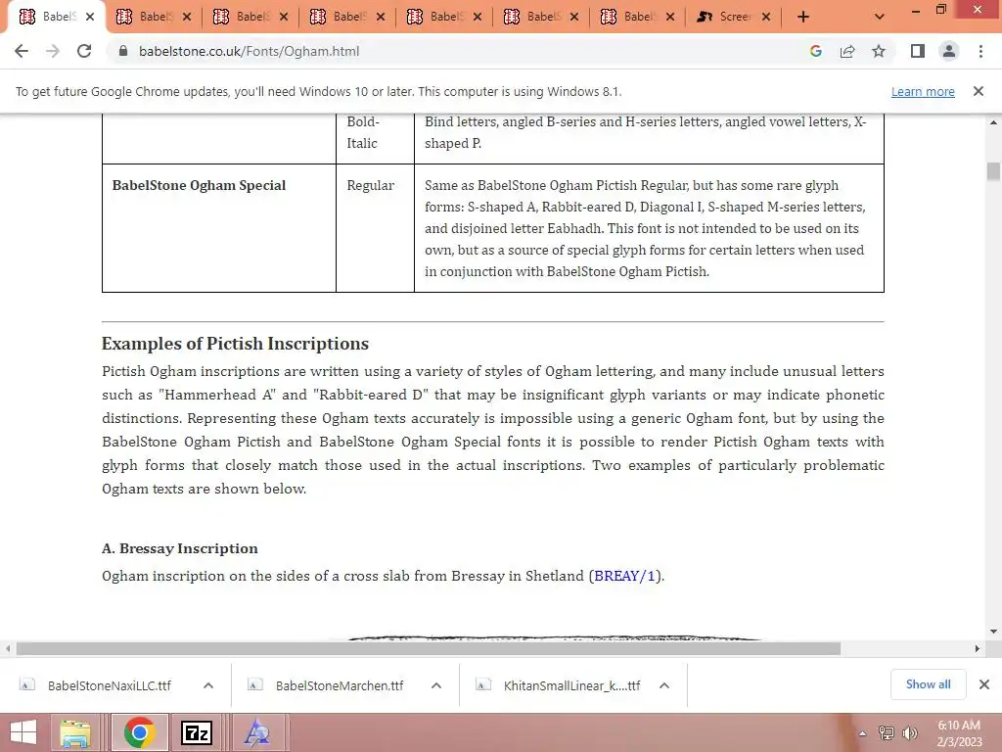Open the tab search dropdown arrow
This screenshot has width=1002, height=752.
(880, 17)
